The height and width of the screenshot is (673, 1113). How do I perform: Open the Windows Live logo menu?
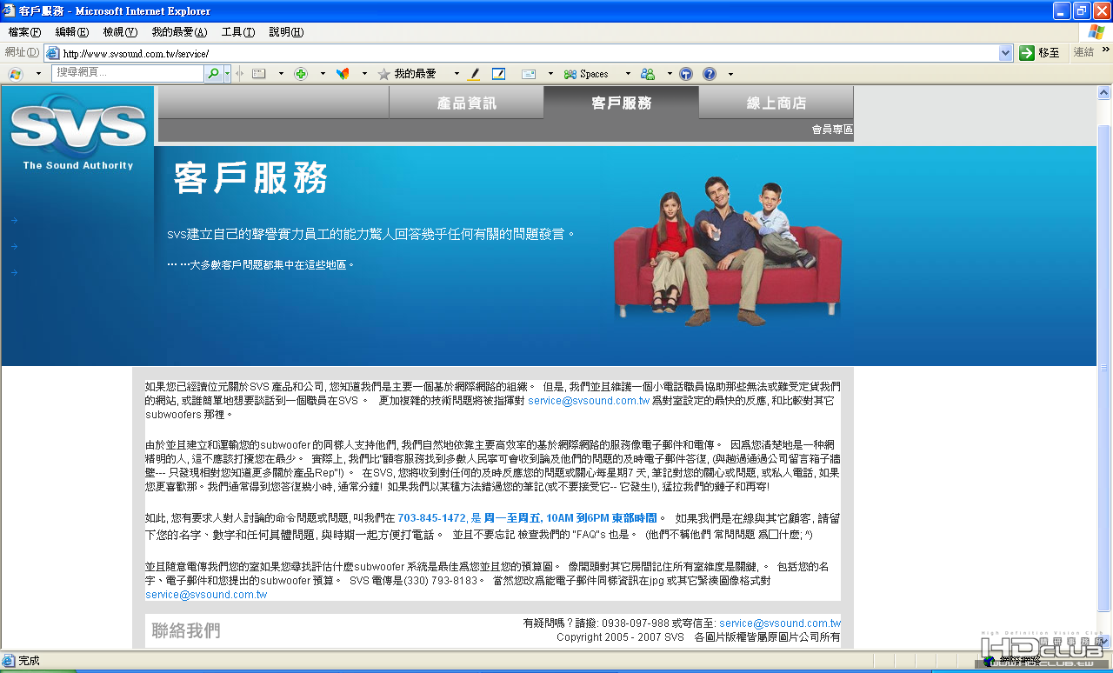click(15, 74)
